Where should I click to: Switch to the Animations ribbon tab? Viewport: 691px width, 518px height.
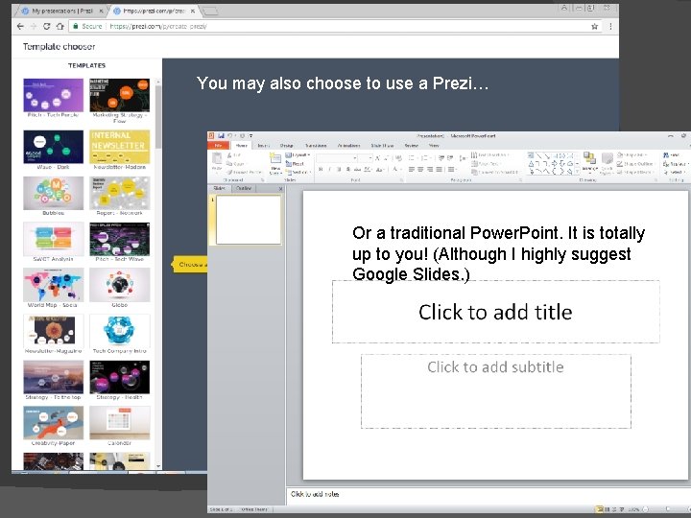(348, 146)
